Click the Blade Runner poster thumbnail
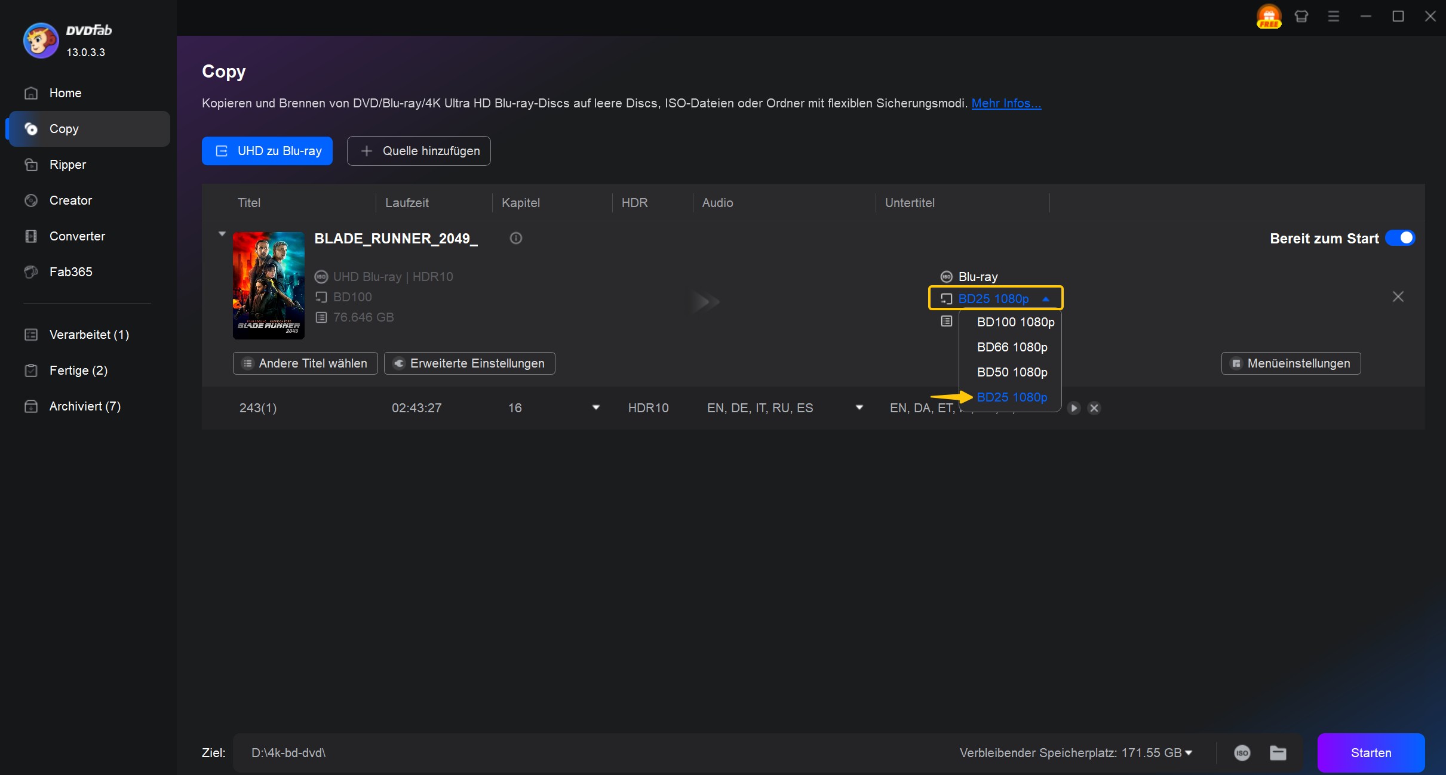 pos(269,286)
